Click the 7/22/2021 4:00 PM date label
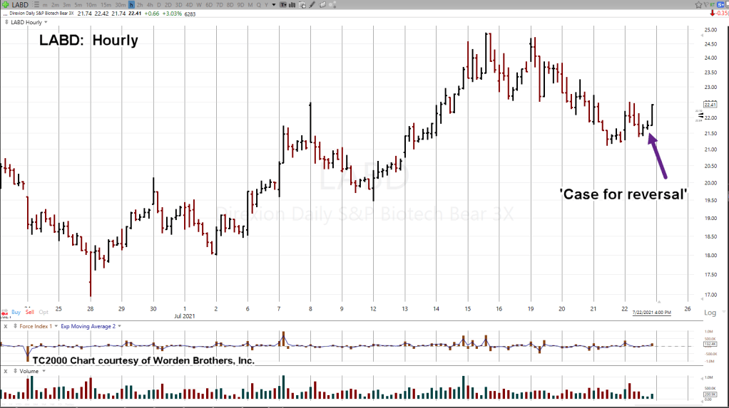729x408 pixels. pos(651,313)
